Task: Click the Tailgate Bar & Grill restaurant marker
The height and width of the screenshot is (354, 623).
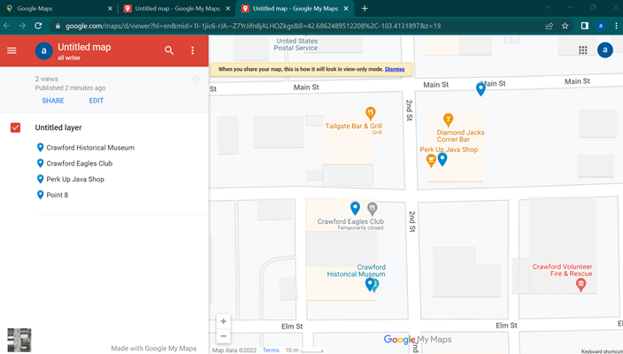Action: pyautogui.click(x=370, y=113)
